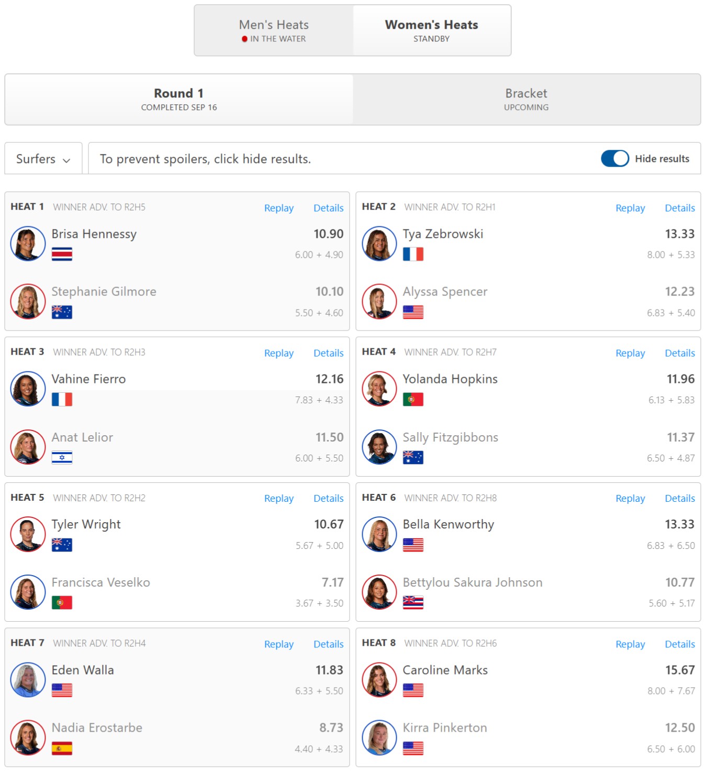Screen dimensions: 705x772
Task: Click Yolanda Hopkins' avatar
Action: pos(379,389)
